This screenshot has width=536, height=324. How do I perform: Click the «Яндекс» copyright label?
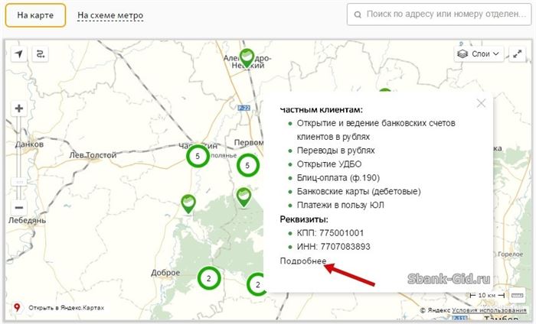[x=439, y=310]
